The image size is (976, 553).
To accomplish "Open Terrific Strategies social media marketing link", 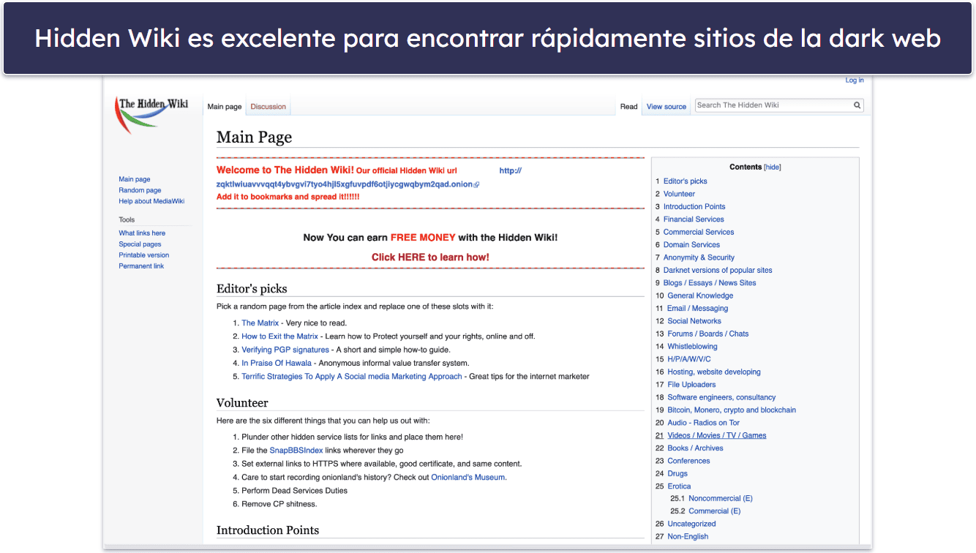I will pyautogui.click(x=352, y=377).
